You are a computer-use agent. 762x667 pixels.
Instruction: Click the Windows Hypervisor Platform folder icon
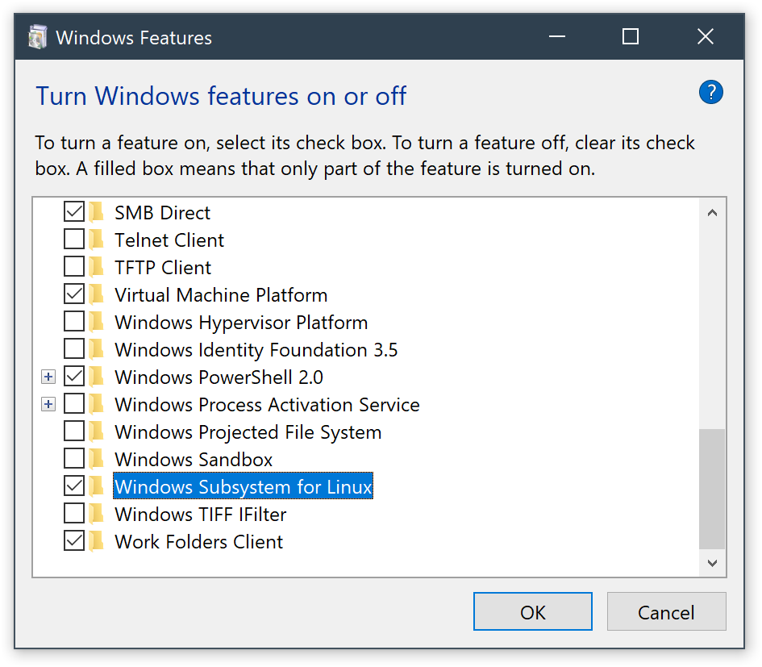pyautogui.click(x=97, y=322)
